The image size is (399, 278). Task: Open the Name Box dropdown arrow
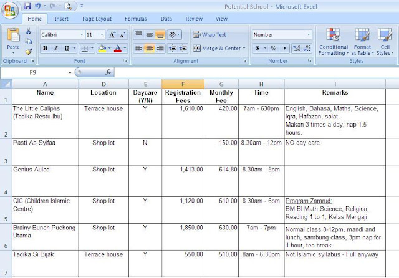[70, 73]
